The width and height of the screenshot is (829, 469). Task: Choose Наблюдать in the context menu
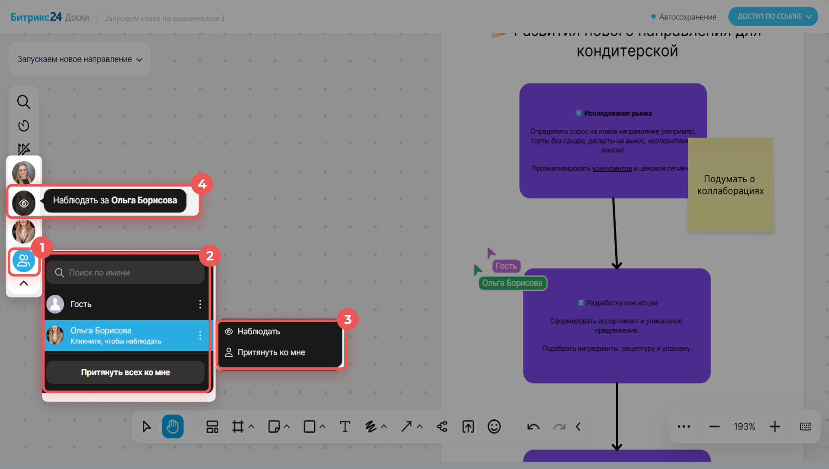(x=259, y=331)
